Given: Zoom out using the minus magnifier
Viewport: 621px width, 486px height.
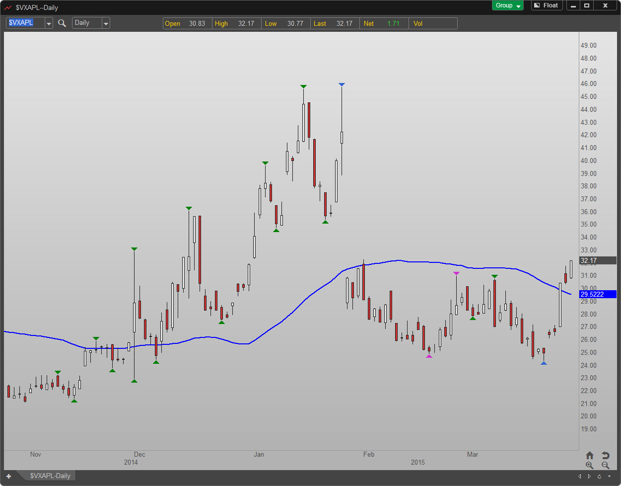Looking at the screenshot, I should click(x=605, y=465).
